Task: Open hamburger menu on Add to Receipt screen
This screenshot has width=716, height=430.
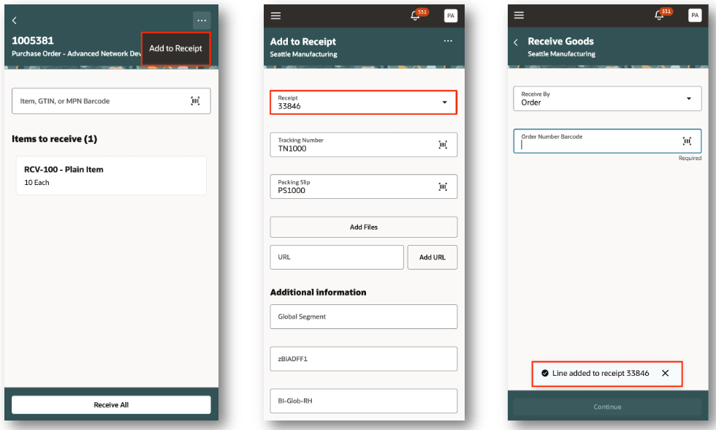Action: 276,15
